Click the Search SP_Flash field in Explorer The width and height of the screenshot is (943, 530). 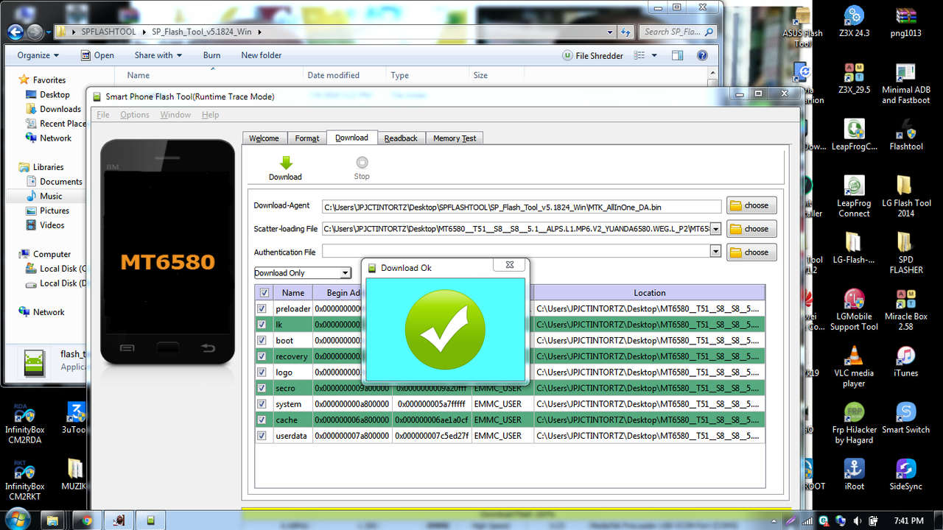click(674, 32)
